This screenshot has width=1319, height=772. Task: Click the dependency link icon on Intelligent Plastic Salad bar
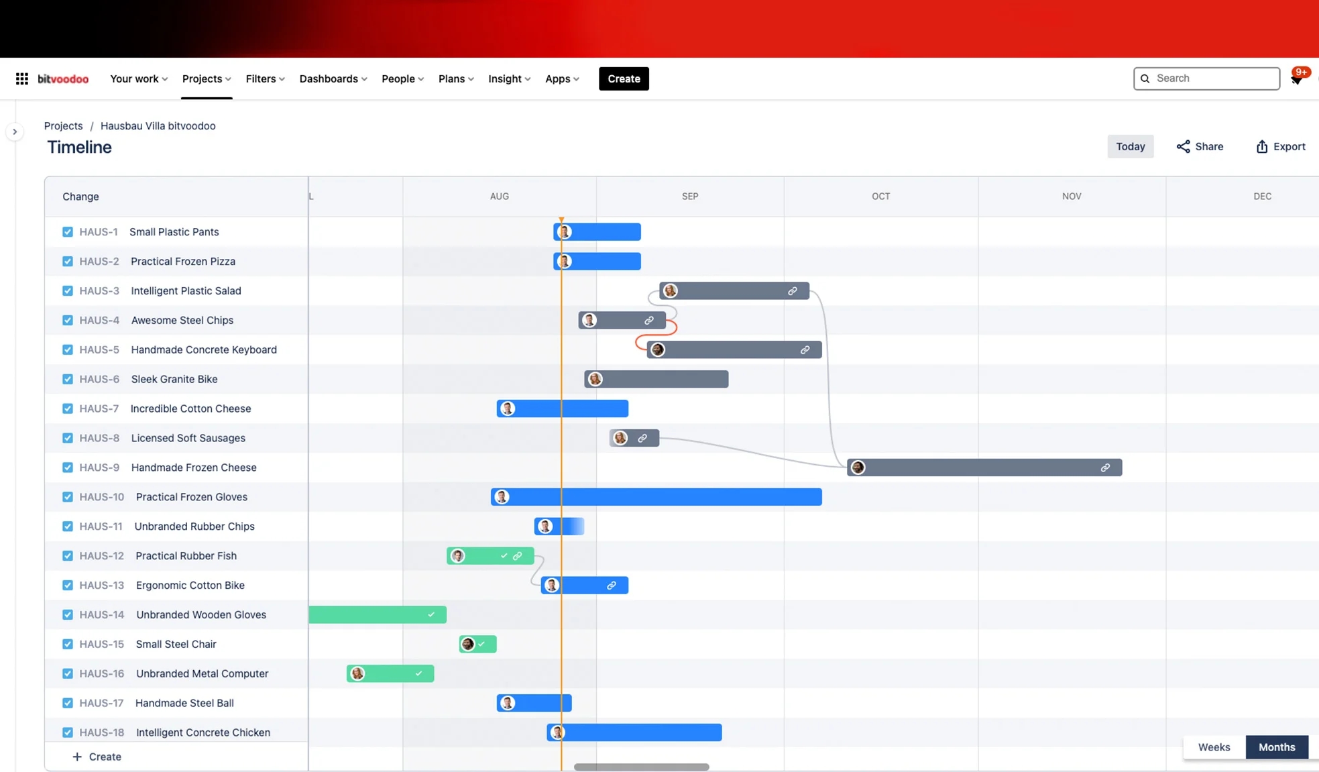(793, 290)
